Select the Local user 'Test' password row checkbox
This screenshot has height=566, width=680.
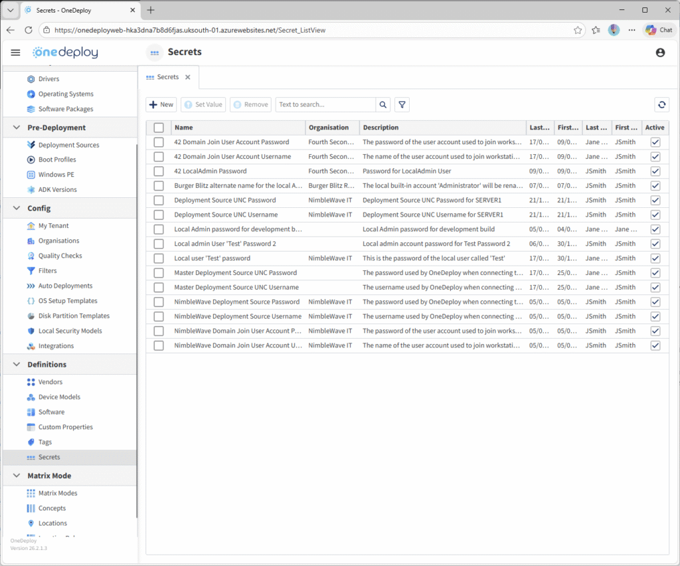(159, 258)
